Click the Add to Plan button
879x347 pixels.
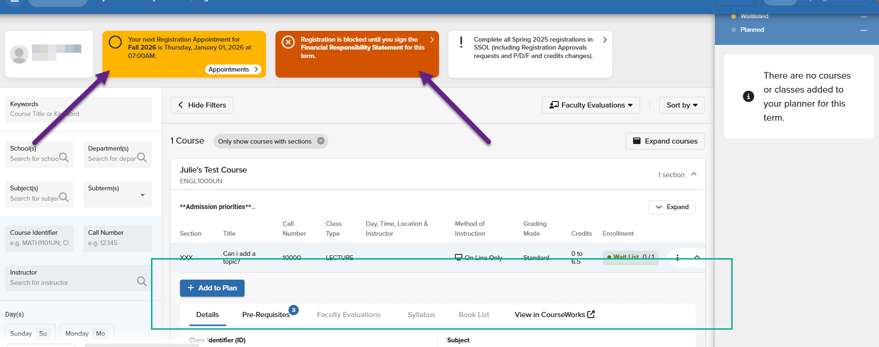tap(212, 288)
